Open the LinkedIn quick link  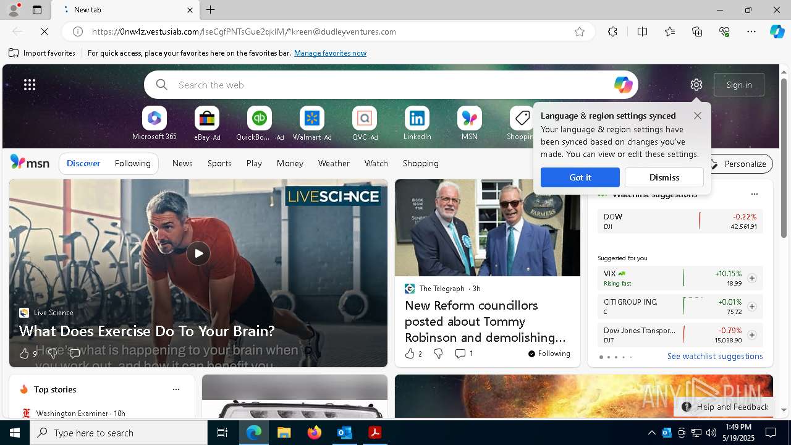point(417,124)
